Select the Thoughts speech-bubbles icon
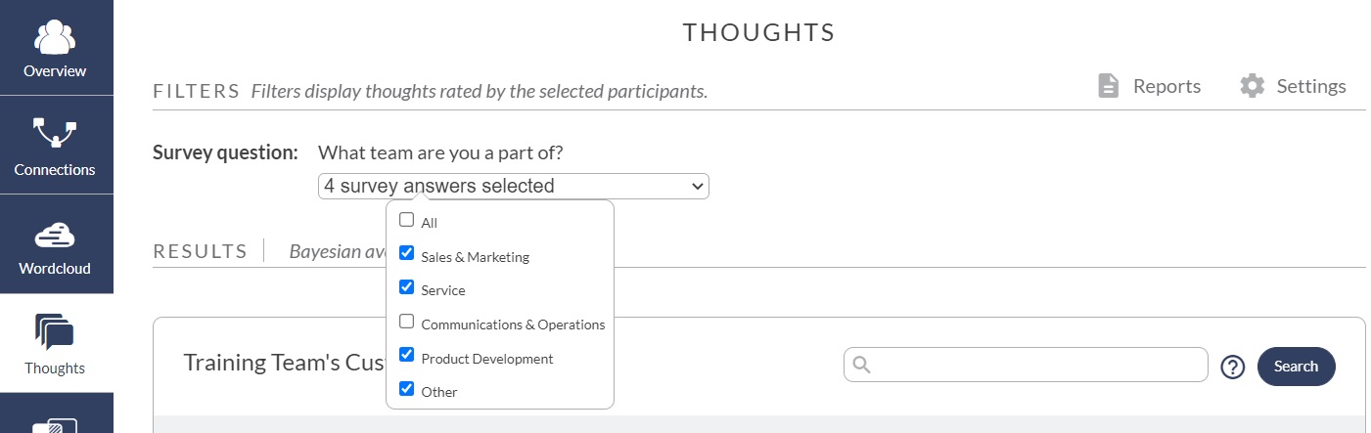The image size is (1371, 433). coord(55,332)
